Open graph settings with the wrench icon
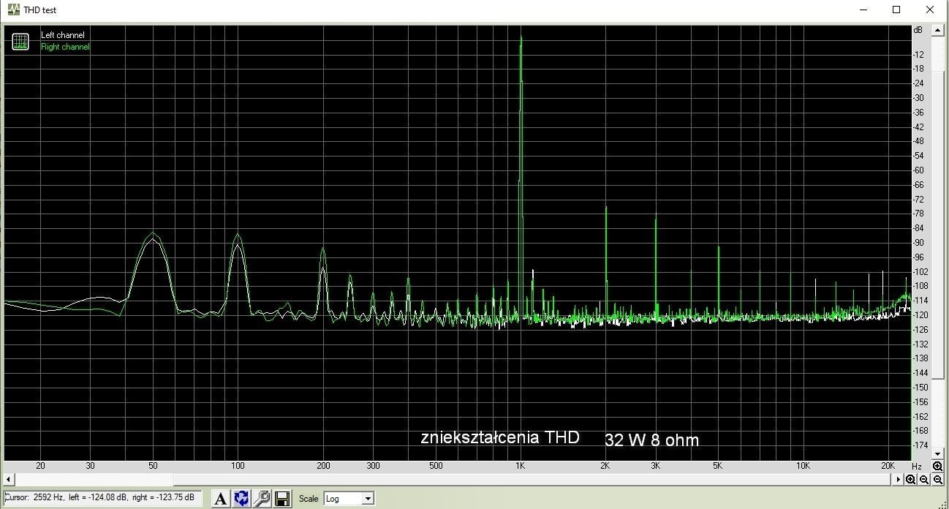 coord(262,499)
